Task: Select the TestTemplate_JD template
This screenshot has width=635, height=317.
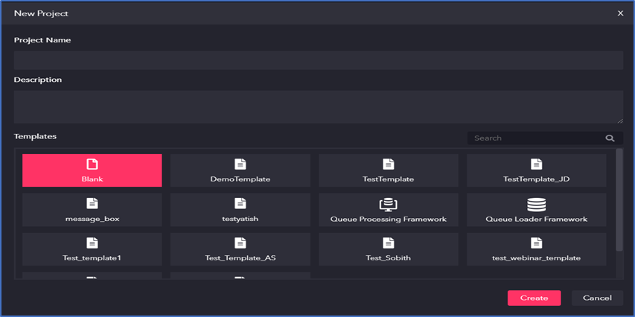Action: click(x=536, y=170)
